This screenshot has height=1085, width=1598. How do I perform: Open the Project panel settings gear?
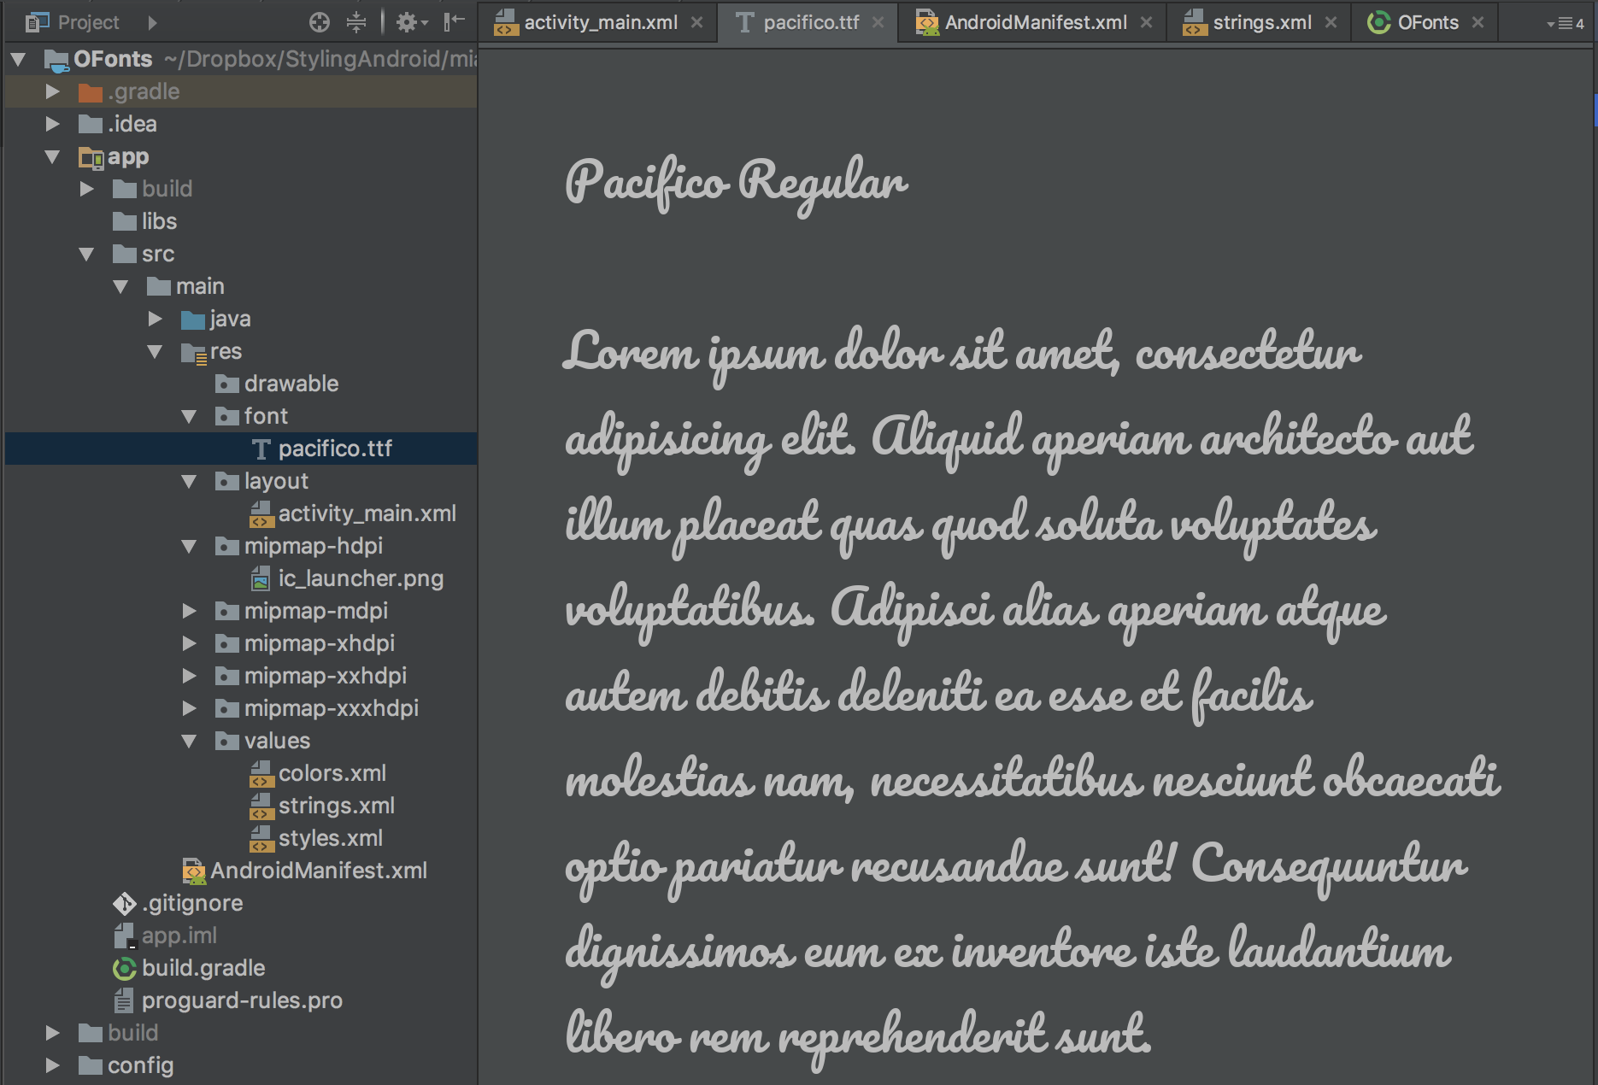tap(411, 22)
